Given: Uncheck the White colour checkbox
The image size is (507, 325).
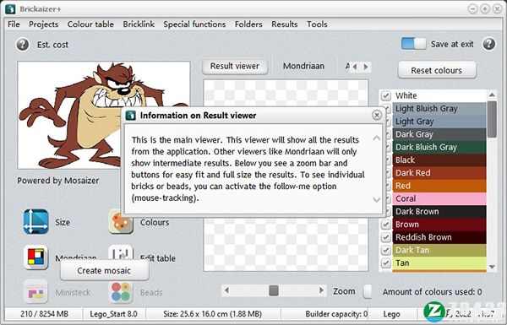Looking at the screenshot, I should click(x=386, y=95).
